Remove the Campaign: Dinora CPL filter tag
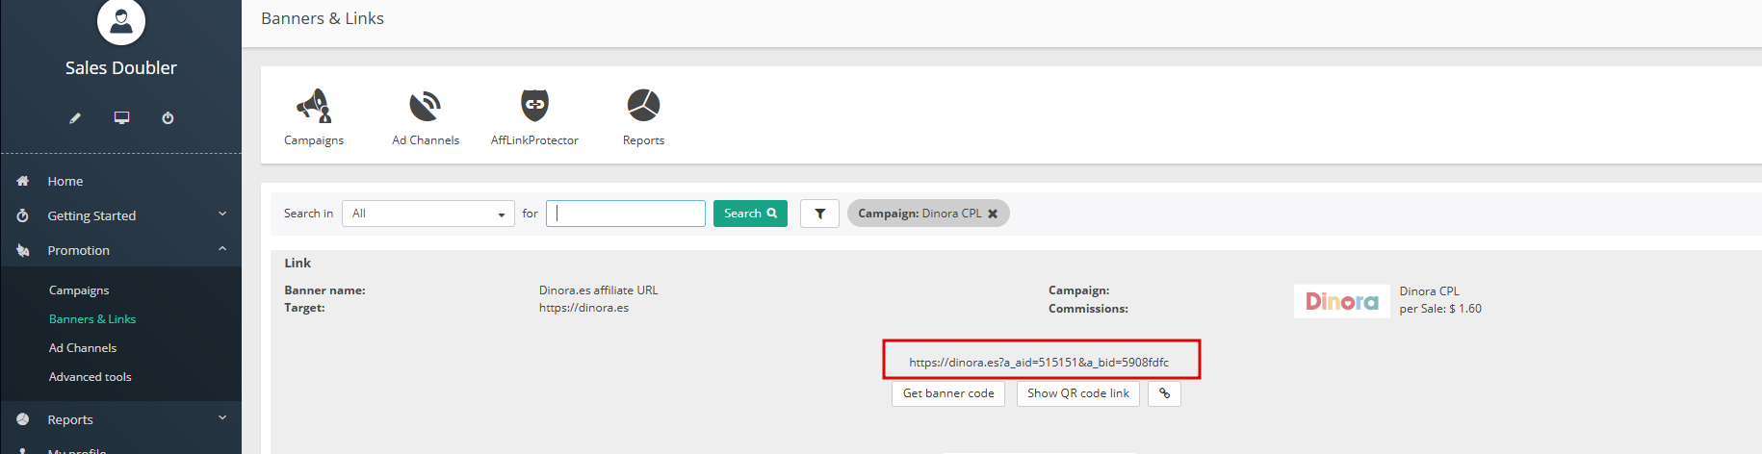This screenshot has width=1762, height=454. [x=993, y=214]
